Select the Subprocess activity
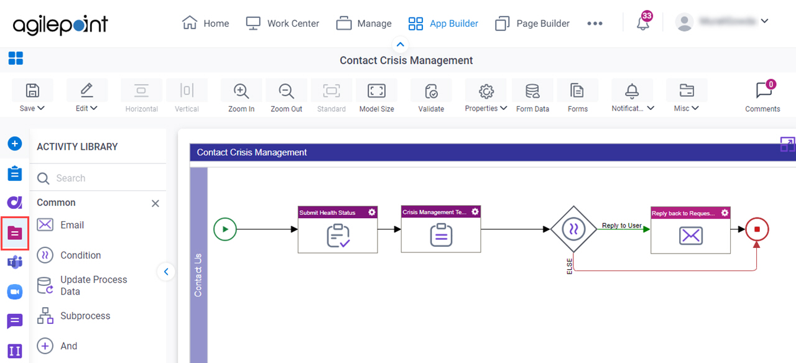This screenshot has width=796, height=363. pyautogui.click(x=73, y=316)
